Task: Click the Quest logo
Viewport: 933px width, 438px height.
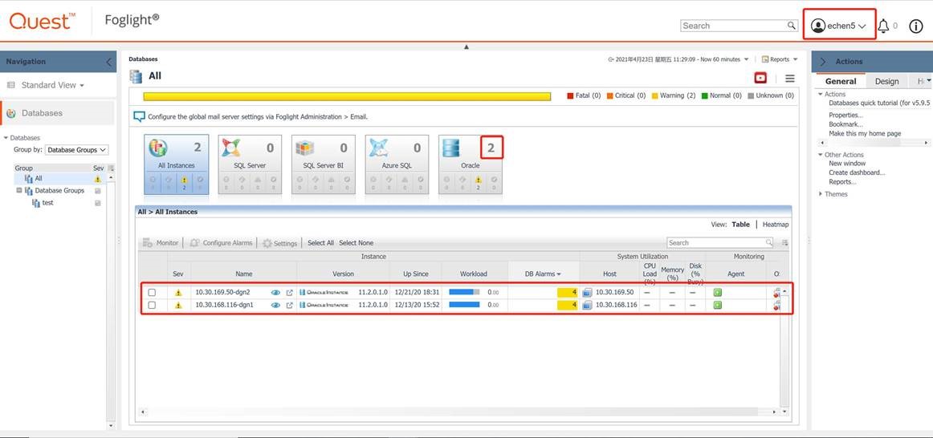Action: pyautogui.click(x=43, y=21)
